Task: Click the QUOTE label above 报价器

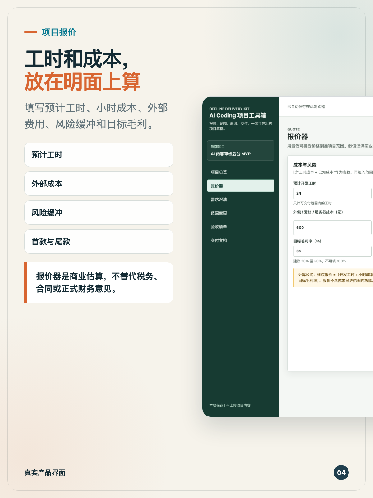Action: 293,129
